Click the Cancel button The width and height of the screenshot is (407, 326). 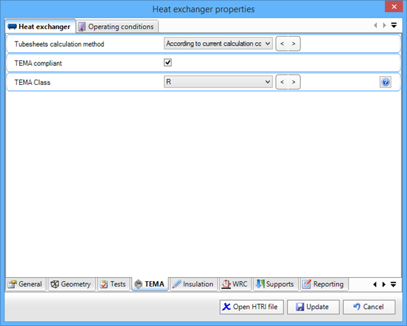coord(369,307)
